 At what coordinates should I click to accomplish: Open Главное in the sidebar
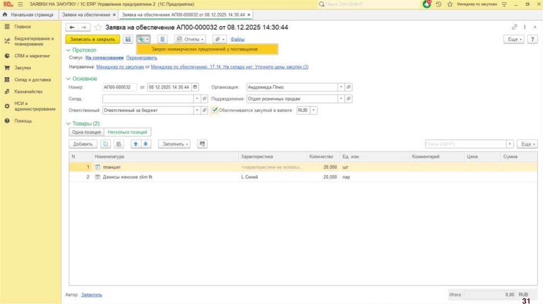point(22,26)
